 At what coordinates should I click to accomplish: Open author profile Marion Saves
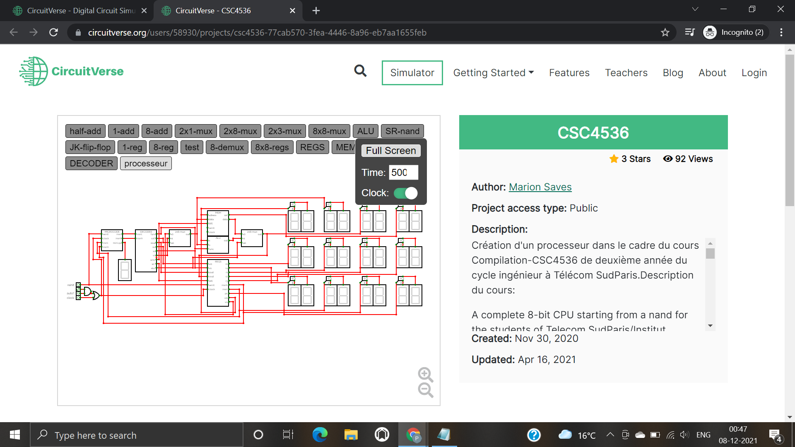(540, 187)
